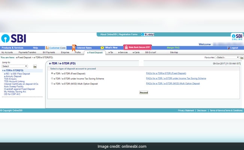The width and height of the screenshot is (244, 150).
Task: Click the date and time text 08-Oct-2017
Action: pos(227,64)
